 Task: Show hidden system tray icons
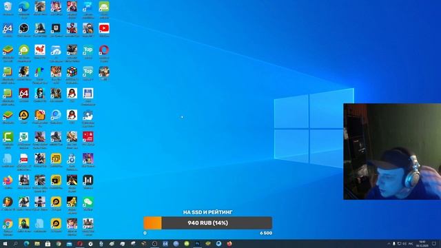pyautogui.click(x=389, y=244)
